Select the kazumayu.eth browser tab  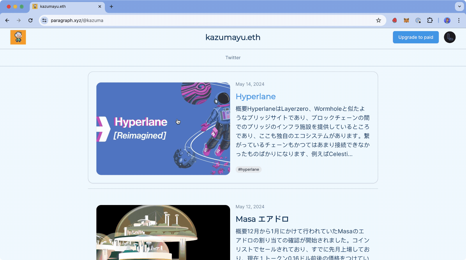pyautogui.click(x=67, y=6)
